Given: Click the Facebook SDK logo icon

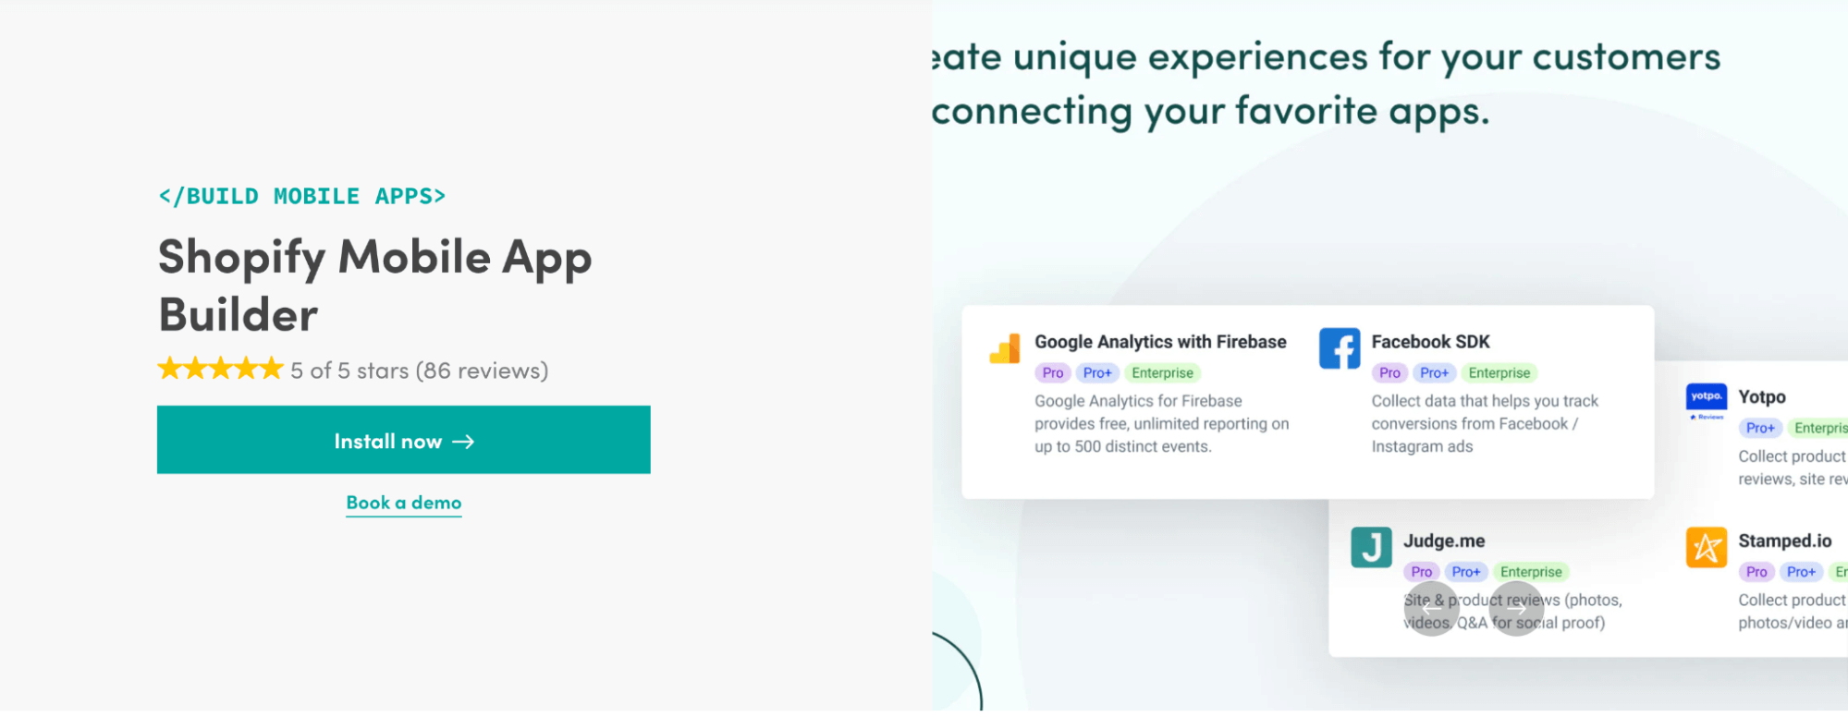Looking at the screenshot, I should pos(1340,348).
